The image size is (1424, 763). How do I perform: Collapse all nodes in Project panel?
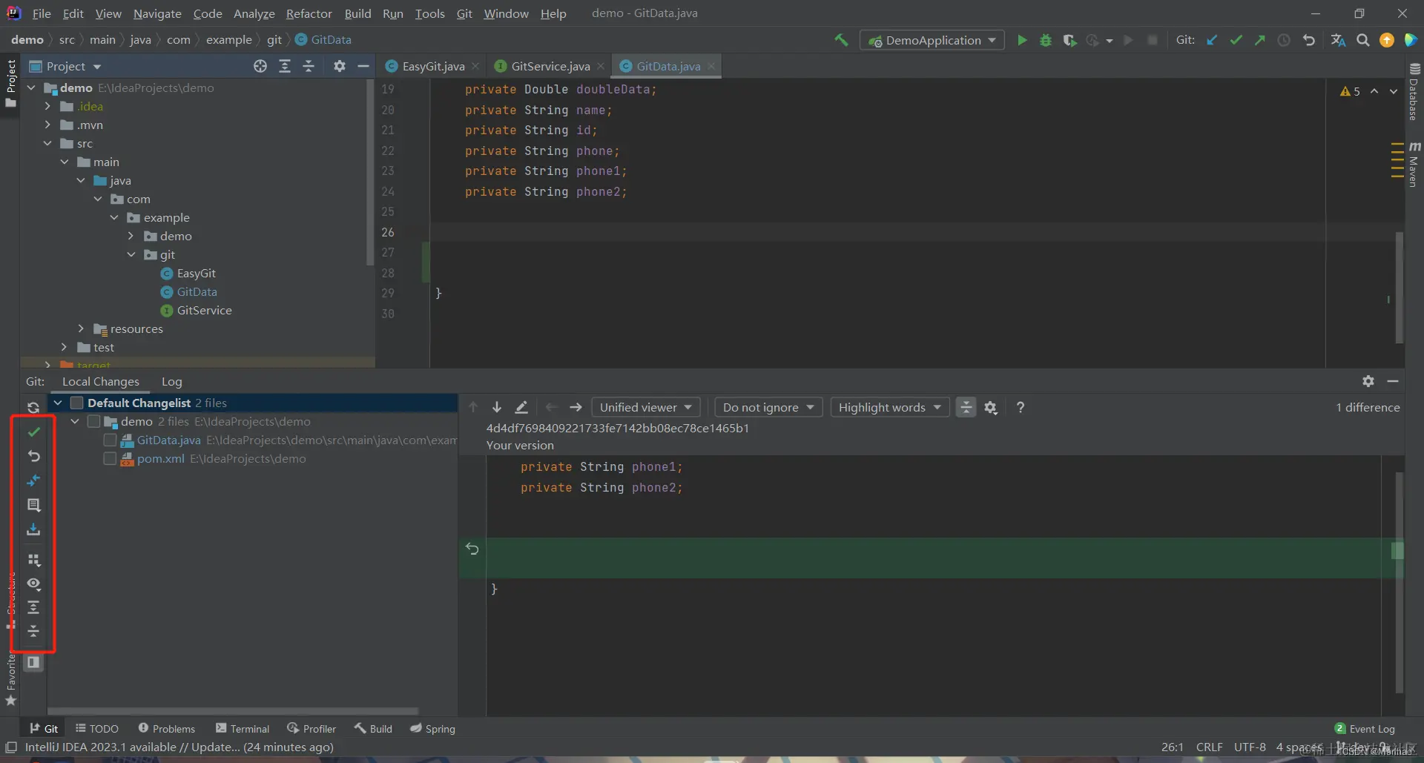coord(309,66)
